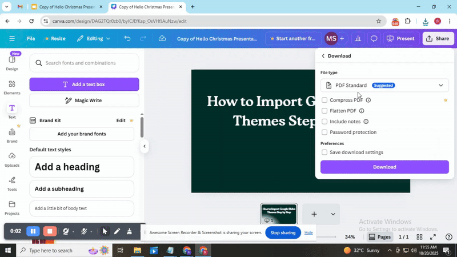This screenshot has height=257, width=457.
Task: Click the undo arrow icon
Action: pyautogui.click(x=127, y=39)
